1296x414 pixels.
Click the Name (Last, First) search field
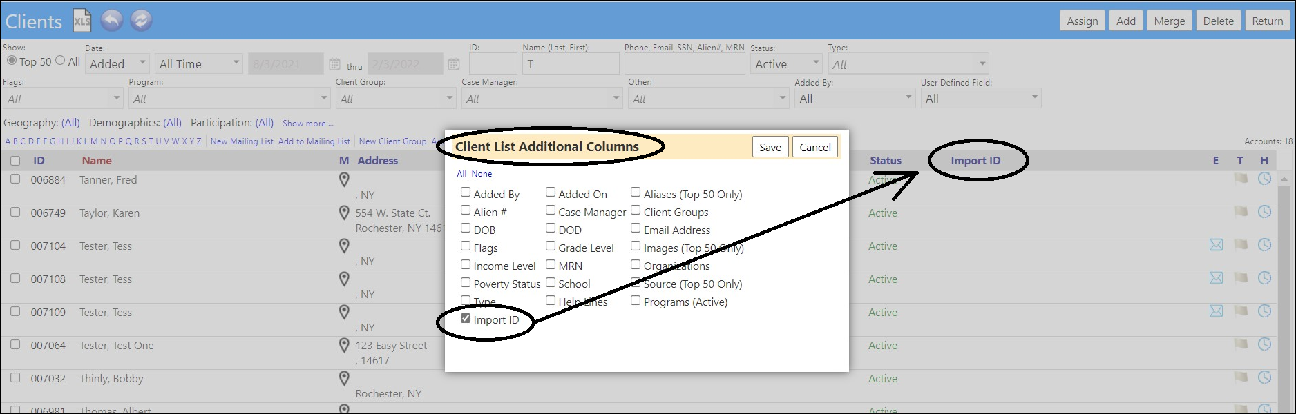tap(571, 63)
